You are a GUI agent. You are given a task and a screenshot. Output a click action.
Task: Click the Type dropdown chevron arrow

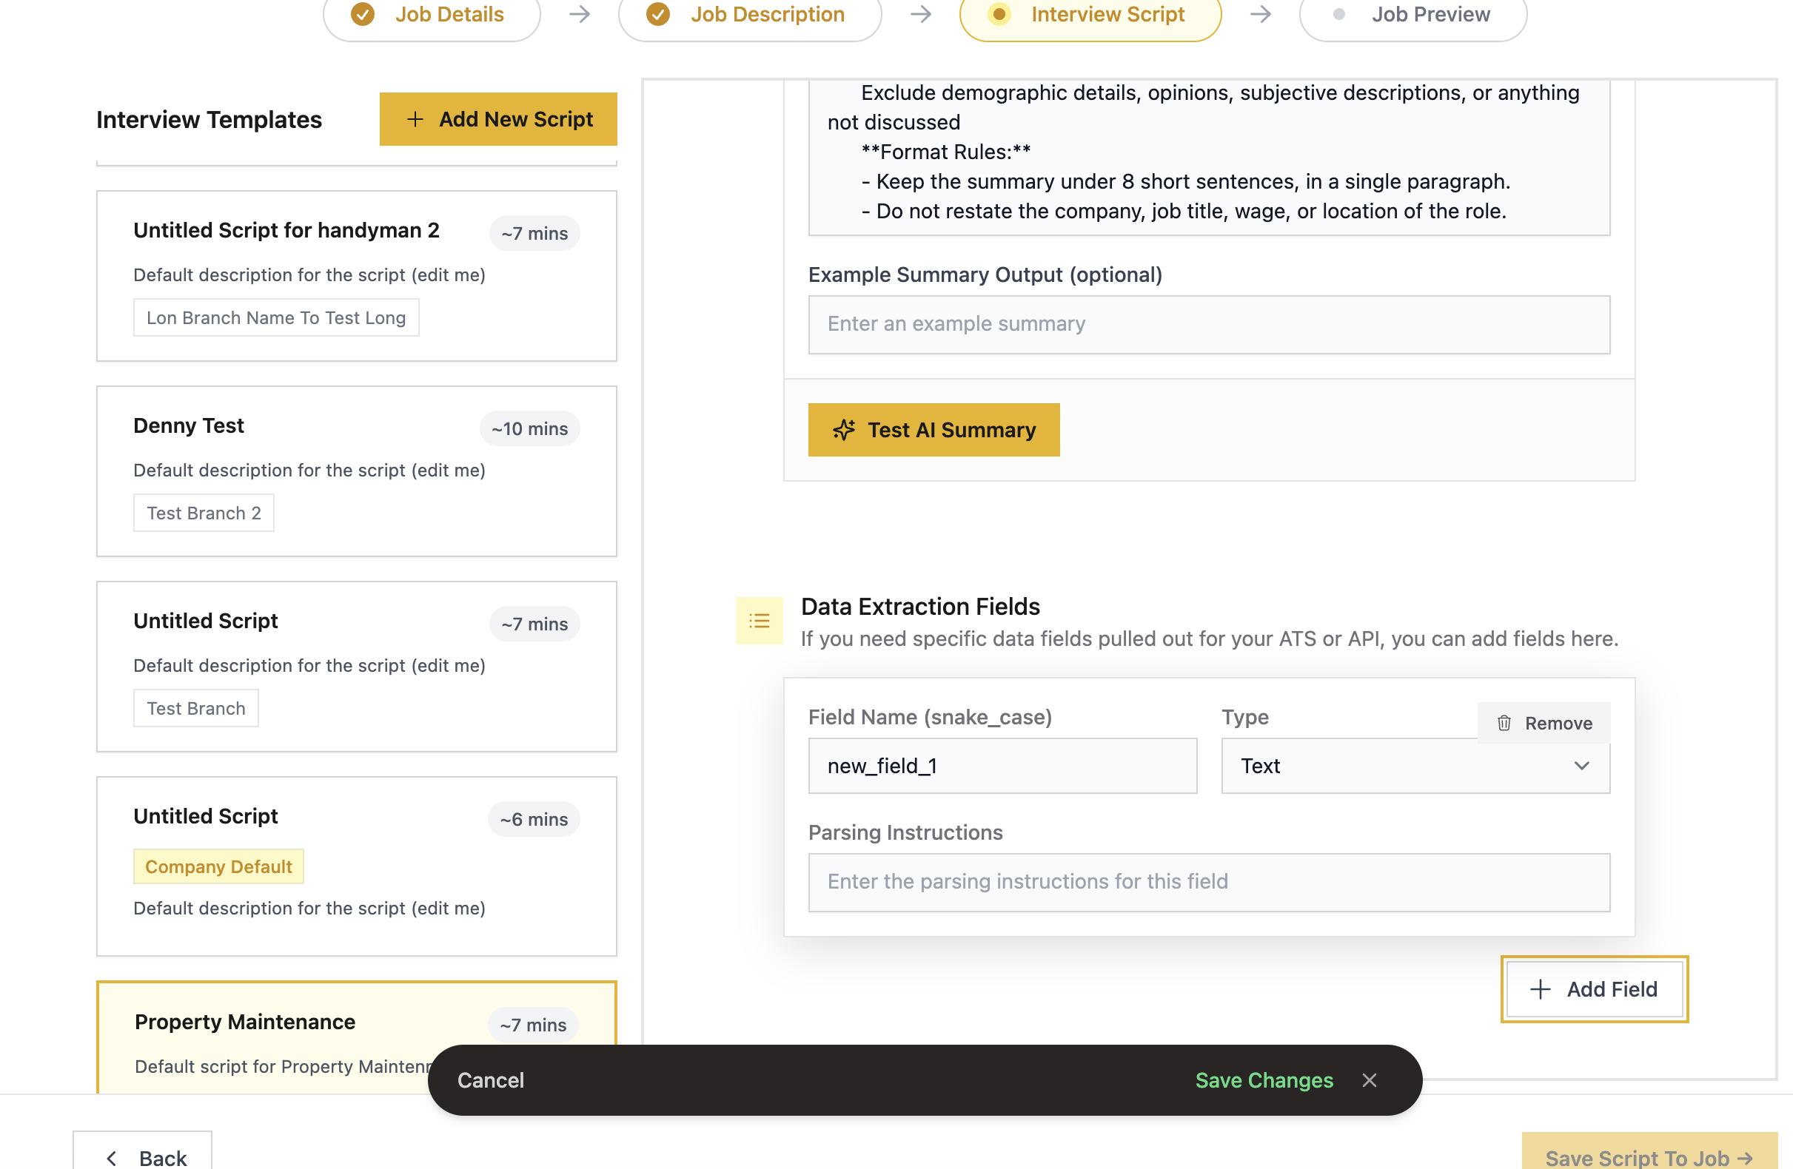(1581, 766)
